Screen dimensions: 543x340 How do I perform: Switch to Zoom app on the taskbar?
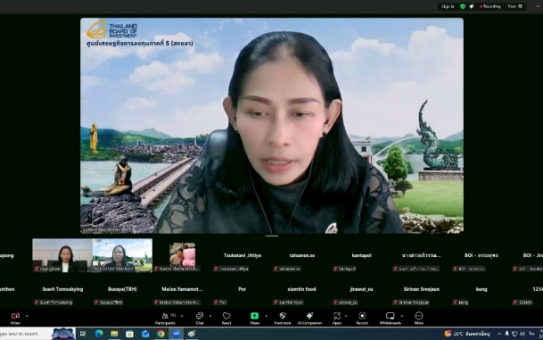(176, 334)
